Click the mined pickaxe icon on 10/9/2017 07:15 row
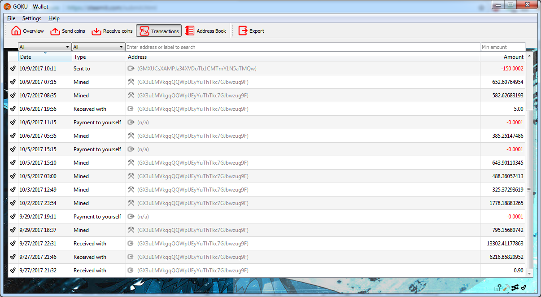Viewport: 541px width, 297px height. tap(131, 82)
